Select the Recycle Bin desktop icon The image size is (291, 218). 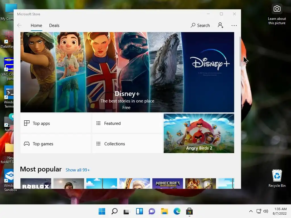[x=277, y=178]
